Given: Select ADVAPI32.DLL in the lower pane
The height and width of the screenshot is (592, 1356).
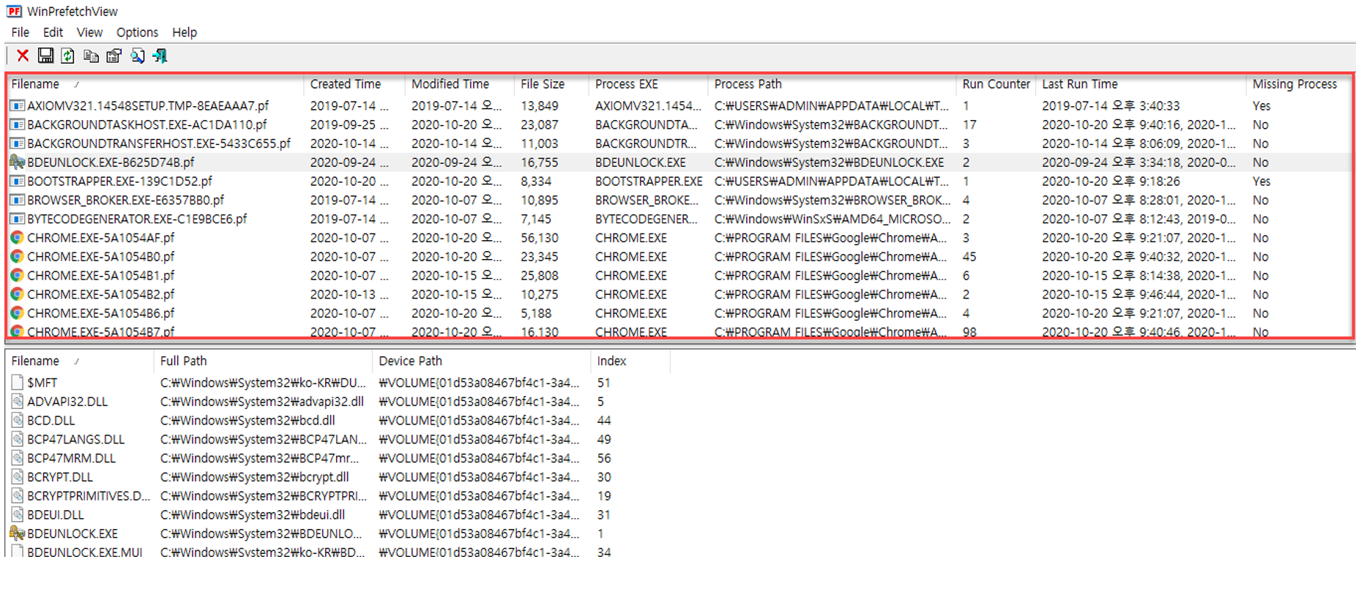Looking at the screenshot, I should [x=67, y=402].
